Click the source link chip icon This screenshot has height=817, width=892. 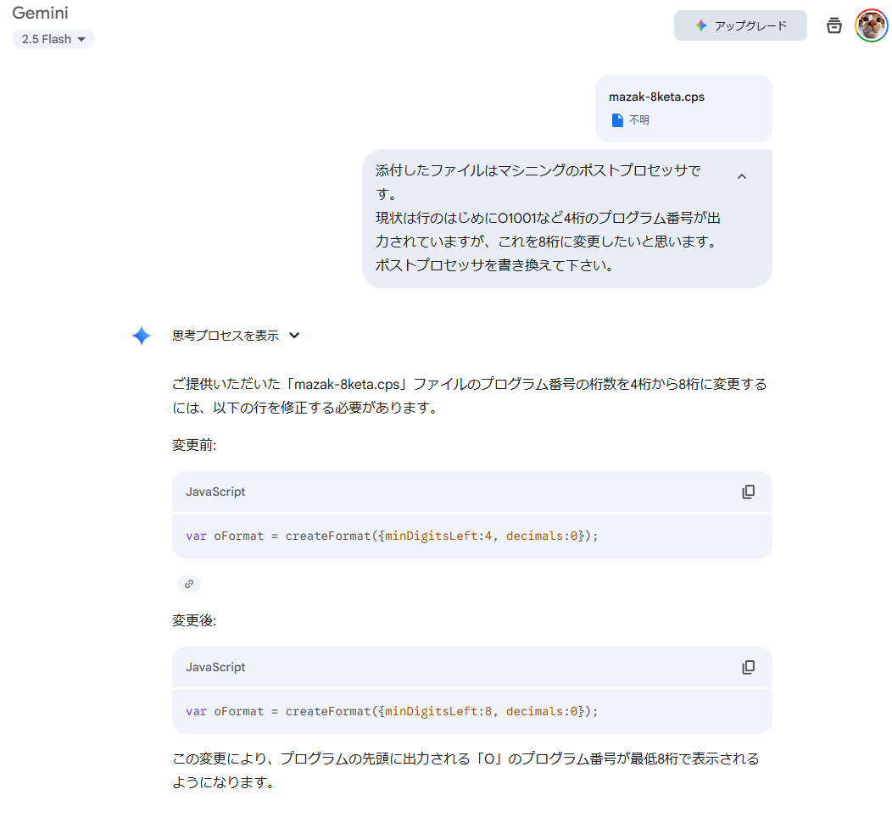(x=189, y=584)
